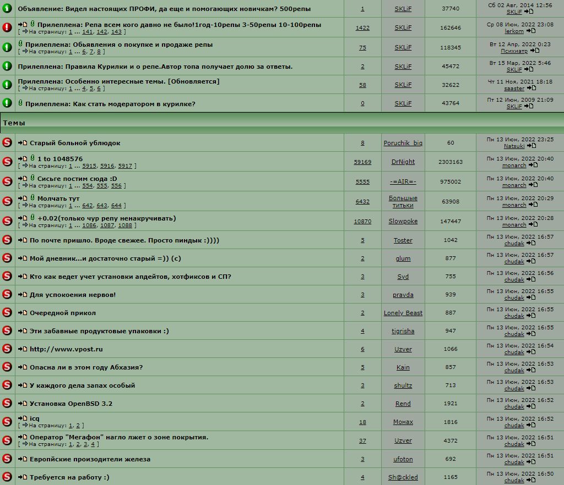The height and width of the screenshot is (485, 564).
Task: Open profile of author Toster
Action: point(403,240)
